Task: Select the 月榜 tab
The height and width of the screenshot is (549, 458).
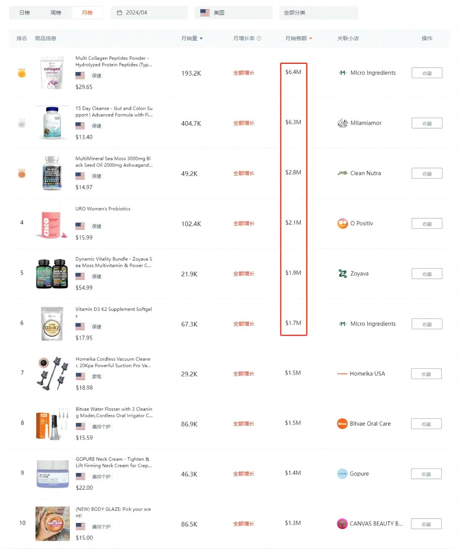Action: [x=87, y=13]
